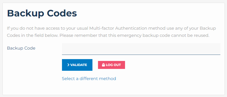Click the LOG OUT text on pink button
This screenshot has height=97, width=227.
(113, 65)
